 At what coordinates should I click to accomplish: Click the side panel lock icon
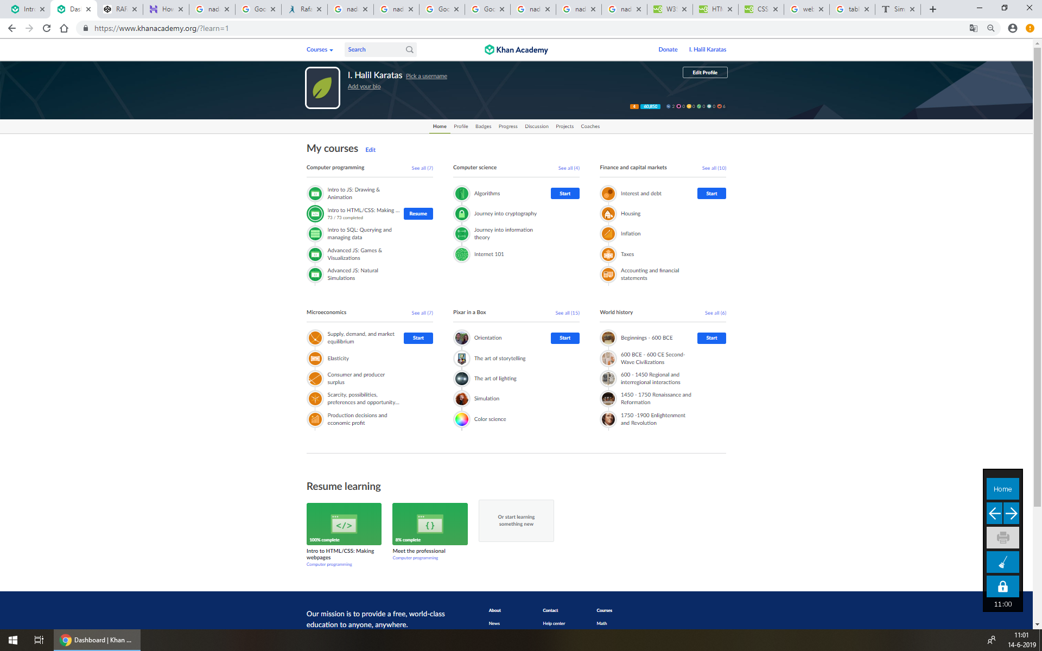click(1002, 586)
